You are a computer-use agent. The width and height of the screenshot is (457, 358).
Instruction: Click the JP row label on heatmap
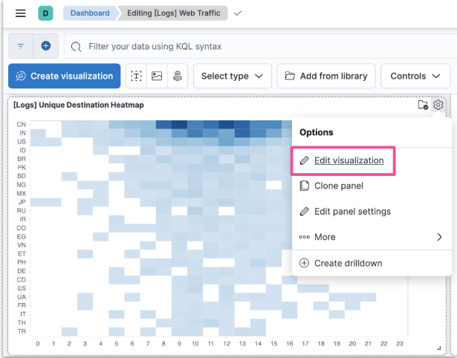[x=22, y=202]
